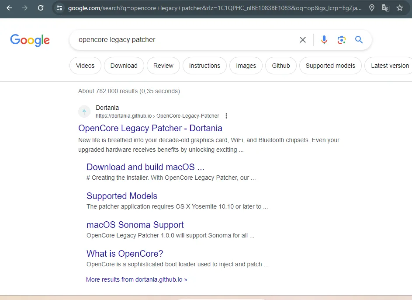Open site information icon in address bar

coord(59,8)
